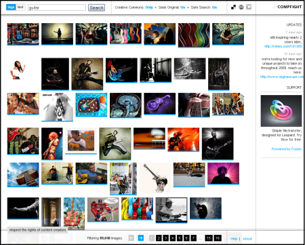Open row of colorful hanging guitars thumbnail

click(x=125, y=33)
